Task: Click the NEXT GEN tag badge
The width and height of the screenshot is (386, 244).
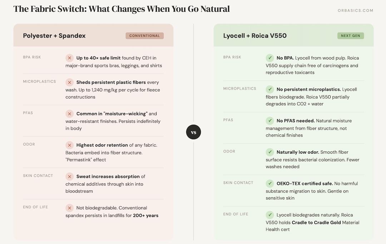Action: [350, 36]
